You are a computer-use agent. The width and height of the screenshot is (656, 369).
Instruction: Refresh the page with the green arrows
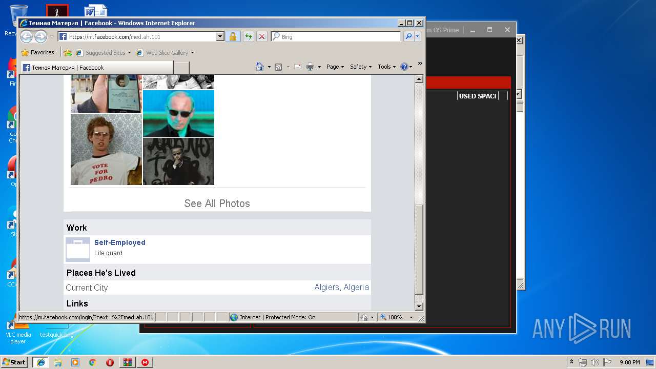[x=248, y=36]
